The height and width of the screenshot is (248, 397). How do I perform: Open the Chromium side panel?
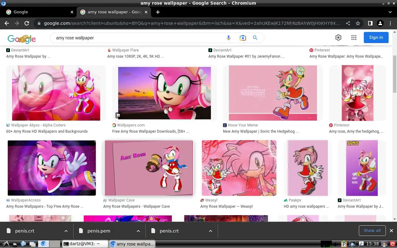click(x=370, y=23)
